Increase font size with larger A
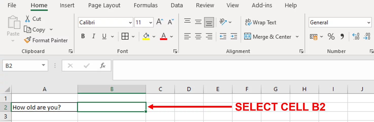 tap(160, 22)
